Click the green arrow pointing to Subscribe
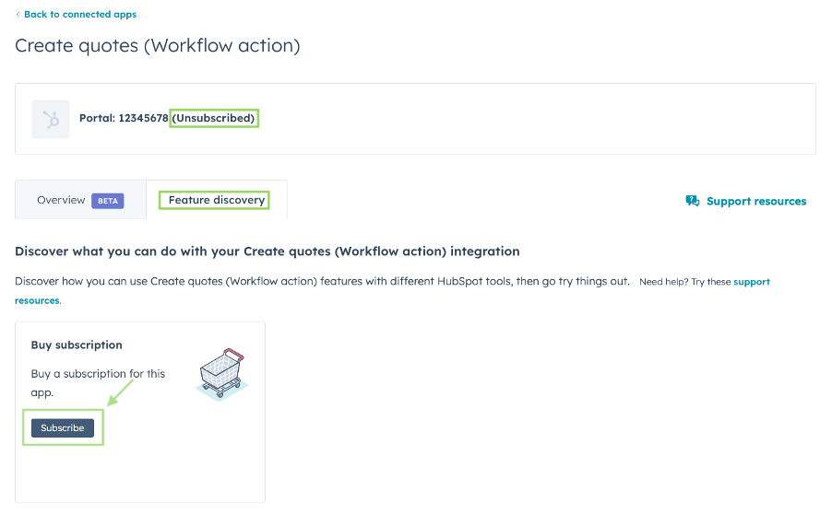832x514 pixels. coord(120,393)
